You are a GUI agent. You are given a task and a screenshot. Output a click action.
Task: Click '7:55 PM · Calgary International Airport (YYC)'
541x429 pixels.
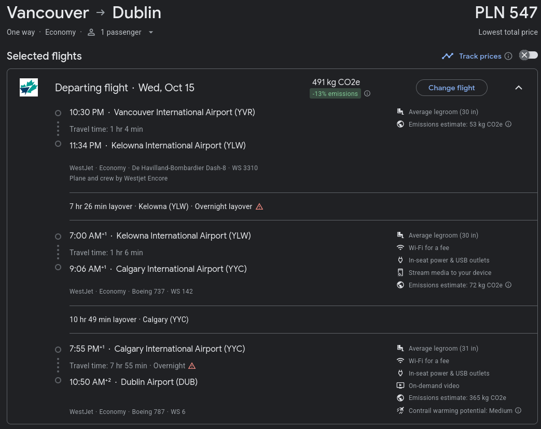coord(157,349)
